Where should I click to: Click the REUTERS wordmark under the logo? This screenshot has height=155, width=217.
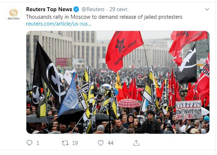click(14, 18)
